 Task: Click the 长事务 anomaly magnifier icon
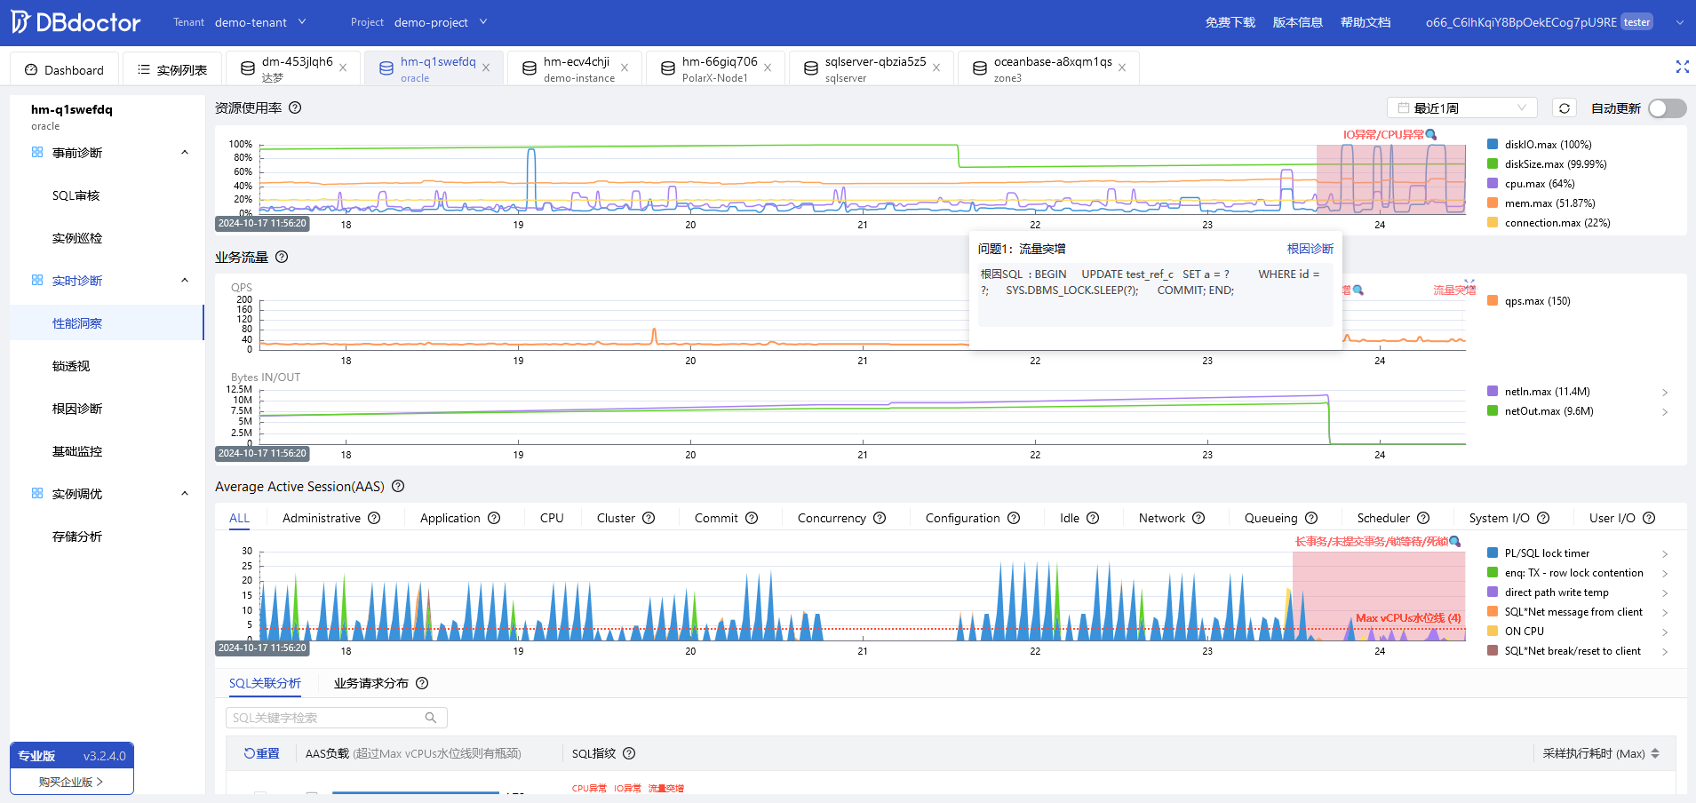[x=1454, y=541]
